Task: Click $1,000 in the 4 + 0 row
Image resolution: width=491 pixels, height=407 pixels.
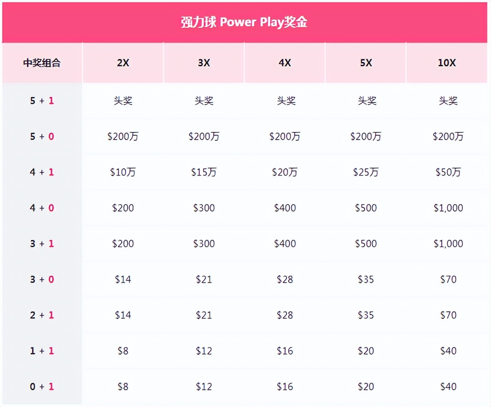Action: pos(448,208)
